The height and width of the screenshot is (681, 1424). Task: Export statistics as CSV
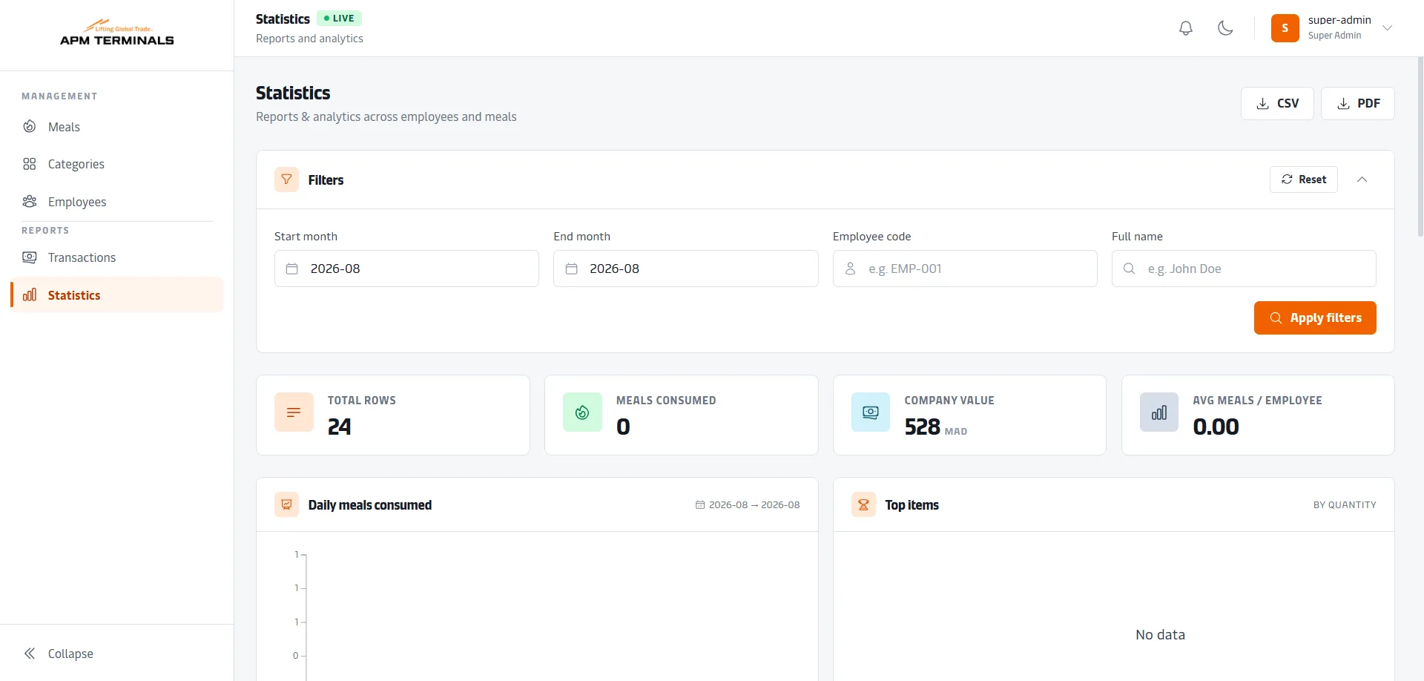(x=1277, y=104)
